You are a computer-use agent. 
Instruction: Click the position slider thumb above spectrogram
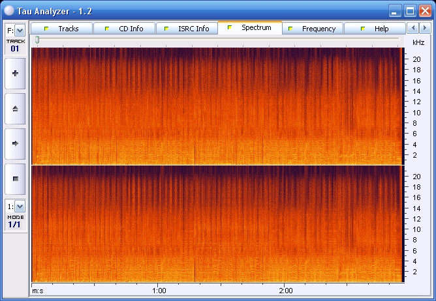click(37, 40)
